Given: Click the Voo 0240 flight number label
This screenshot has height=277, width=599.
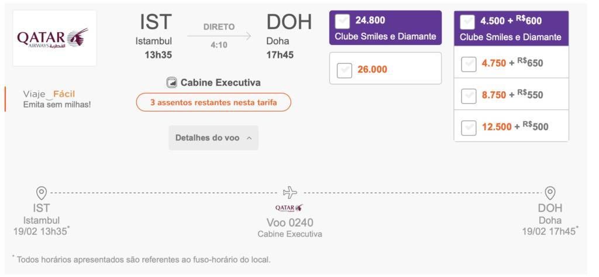Looking at the screenshot, I should pyautogui.click(x=290, y=223).
